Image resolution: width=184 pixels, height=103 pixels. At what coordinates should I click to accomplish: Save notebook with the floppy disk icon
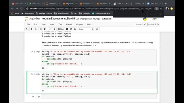[x=26, y=29]
